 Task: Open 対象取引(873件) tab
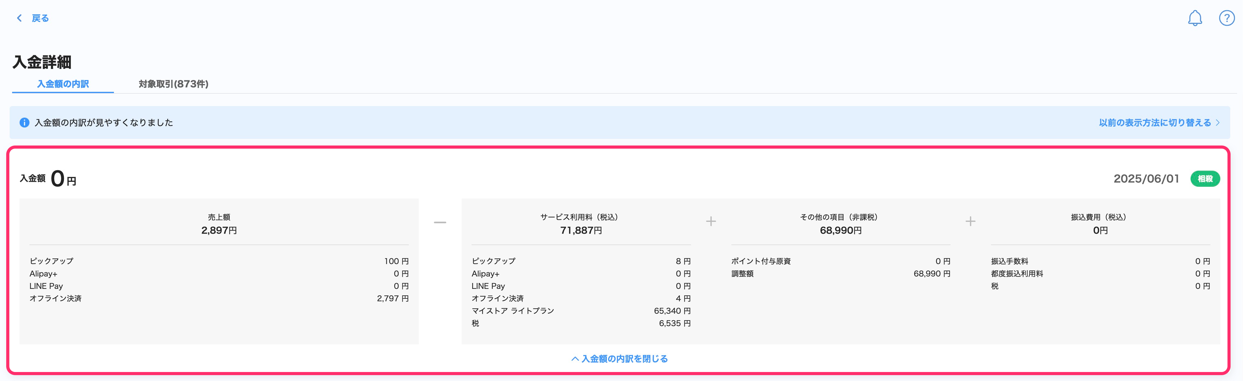pos(173,84)
